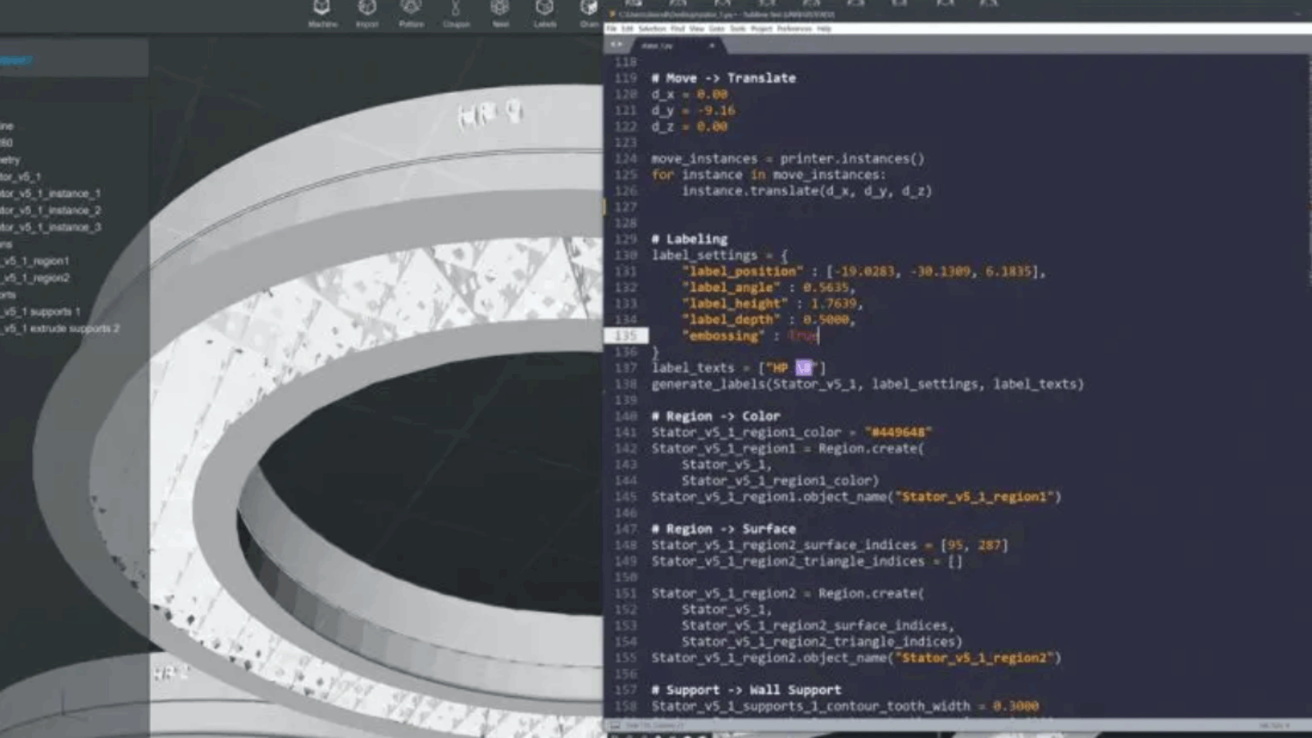1312x738 pixels.
Task: Select the v5_1 extrude supports 2 item
Action: pos(61,329)
